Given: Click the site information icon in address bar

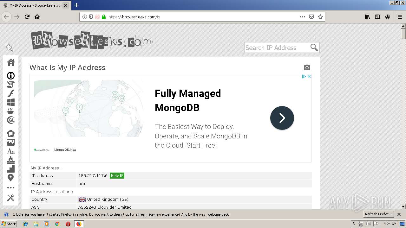Looking at the screenshot, I should pos(85,17).
